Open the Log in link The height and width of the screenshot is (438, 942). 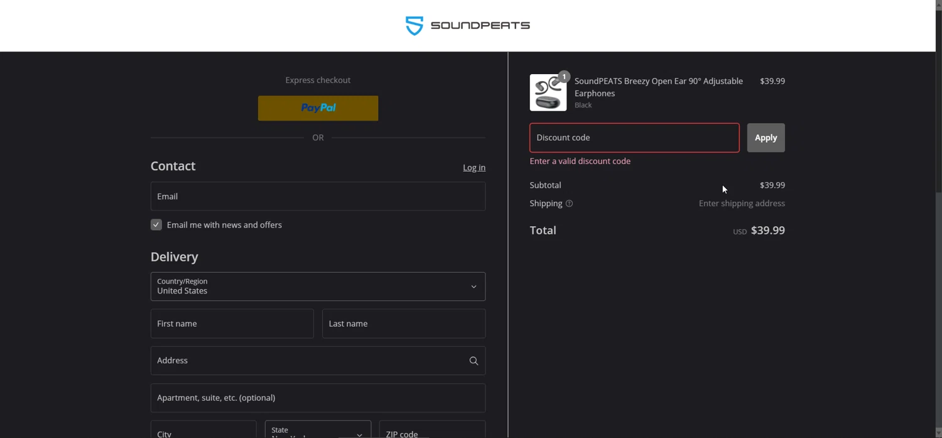[x=474, y=168]
